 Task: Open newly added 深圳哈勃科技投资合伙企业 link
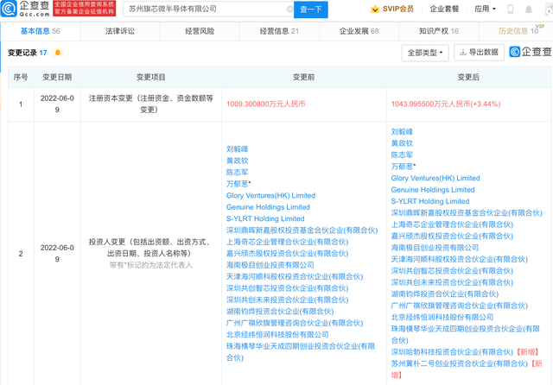click(x=452, y=352)
